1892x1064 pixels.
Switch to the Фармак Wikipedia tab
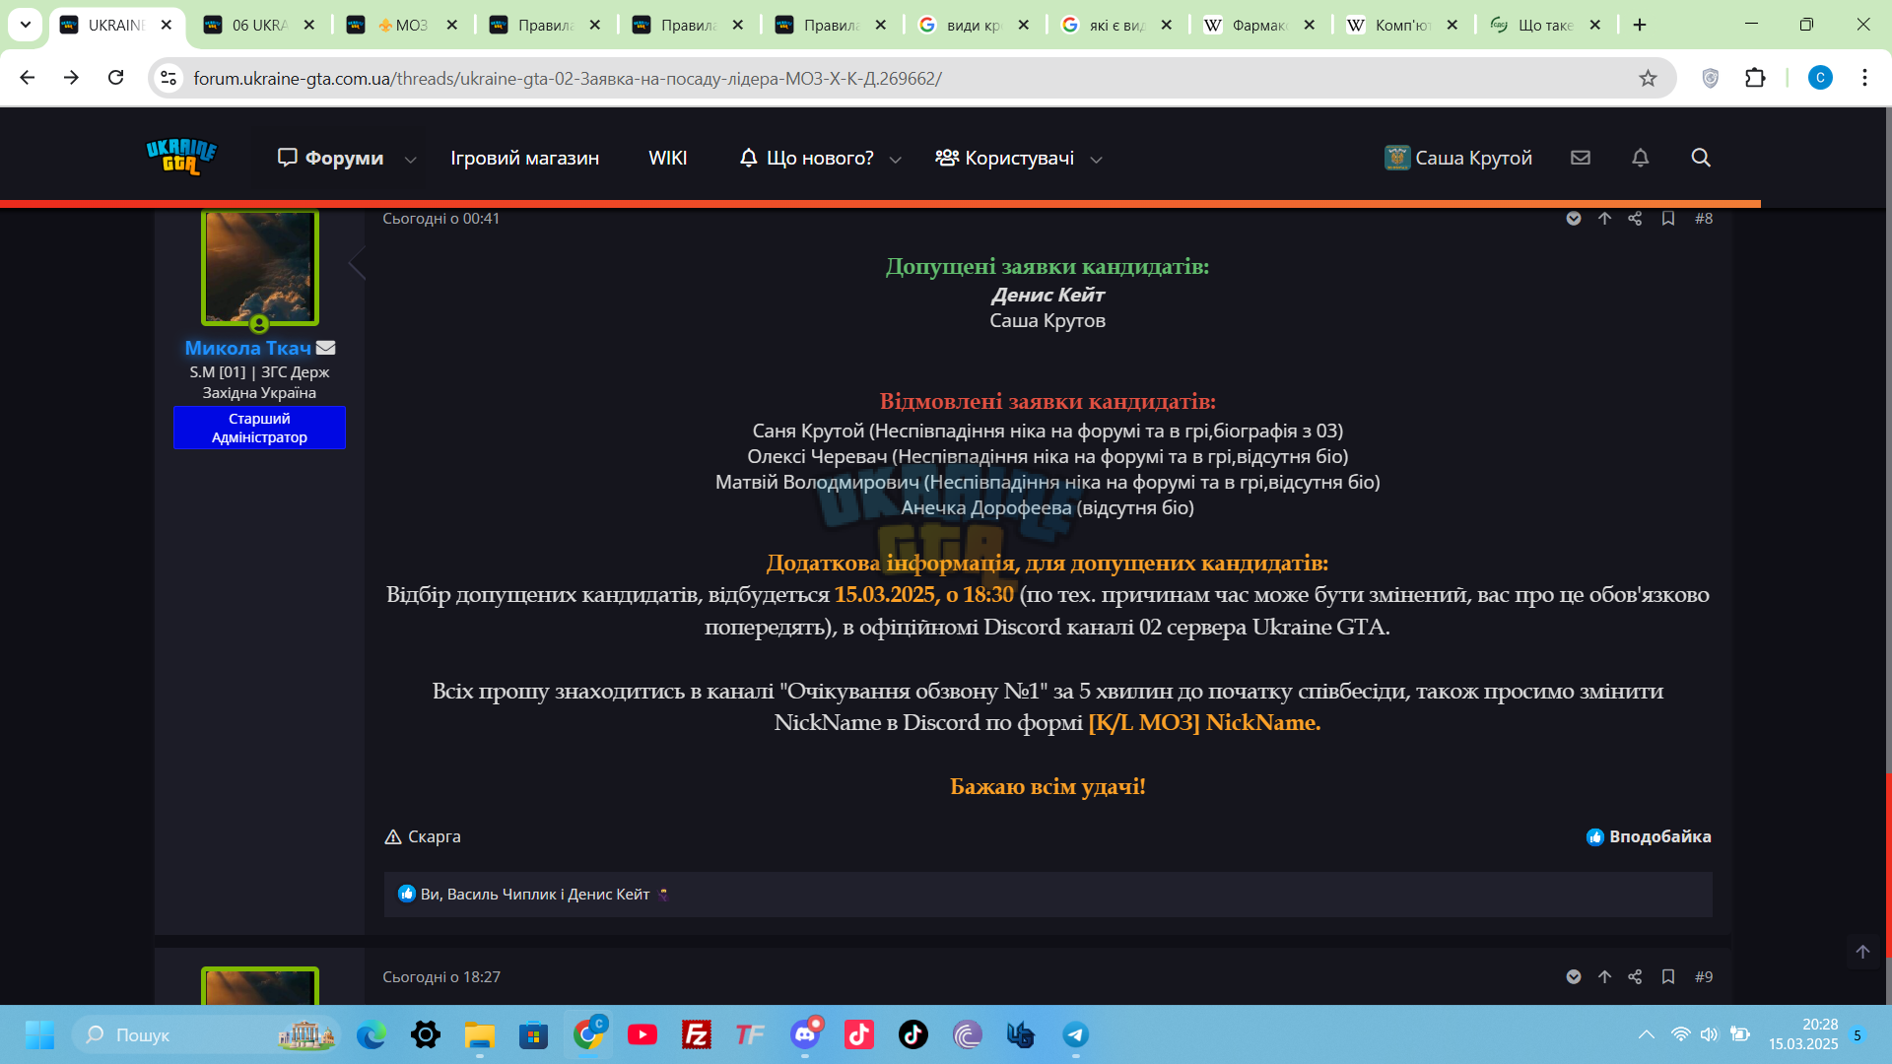coord(1258,25)
